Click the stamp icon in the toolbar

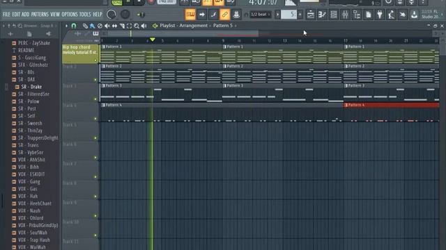(236, 15)
